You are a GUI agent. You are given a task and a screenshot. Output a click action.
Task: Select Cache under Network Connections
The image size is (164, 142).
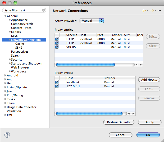pyautogui.click(x=20, y=44)
